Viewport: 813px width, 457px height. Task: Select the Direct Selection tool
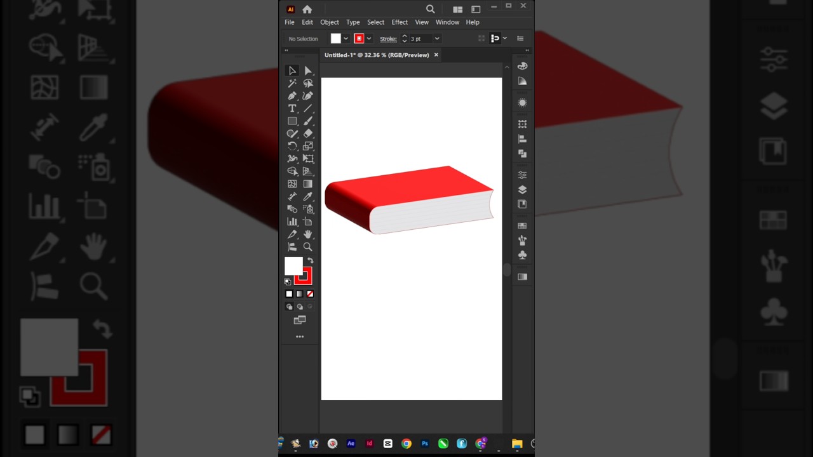tap(308, 70)
